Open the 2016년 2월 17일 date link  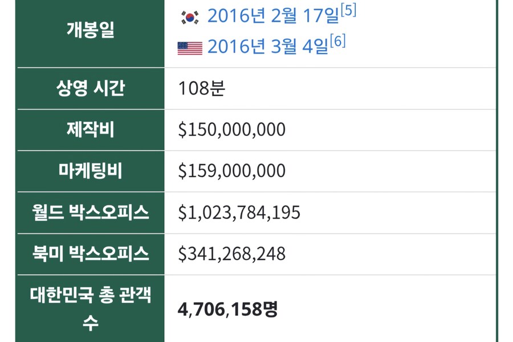[273, 17]
